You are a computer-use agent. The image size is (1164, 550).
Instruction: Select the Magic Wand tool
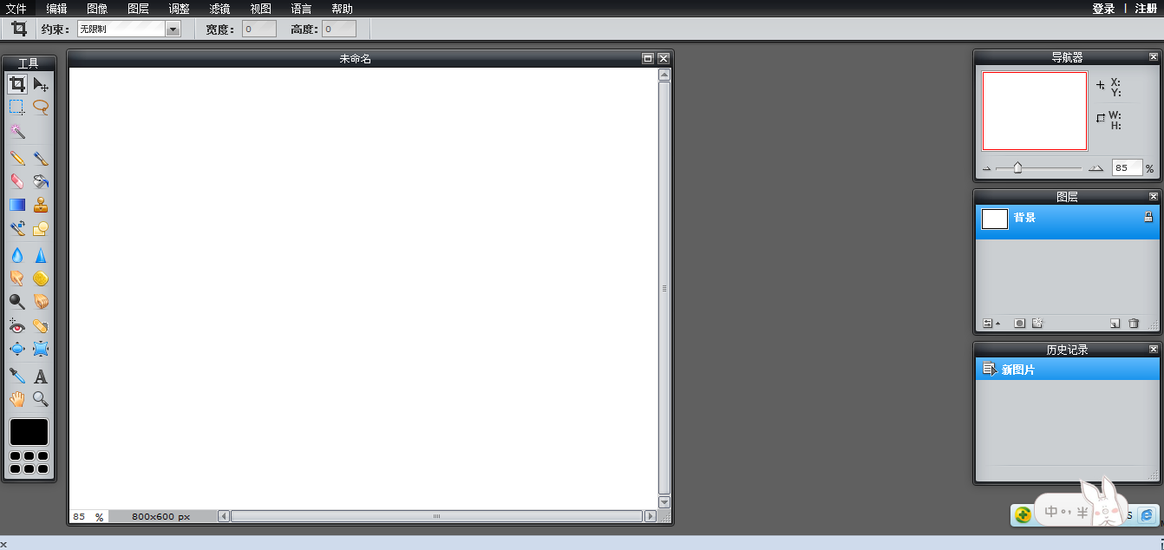17,131
